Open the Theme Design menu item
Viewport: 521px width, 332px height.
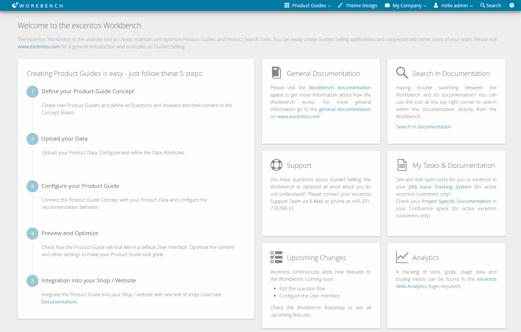click(x=357, y=5)
